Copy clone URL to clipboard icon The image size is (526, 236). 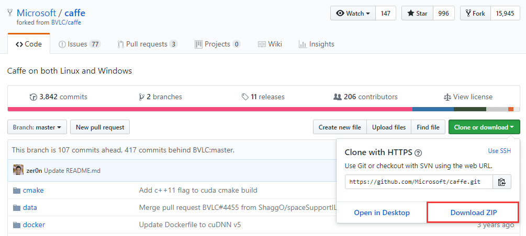point(502,182)
